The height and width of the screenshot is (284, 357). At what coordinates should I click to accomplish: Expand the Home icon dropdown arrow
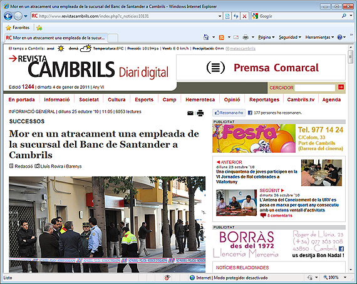pos(214,37)
